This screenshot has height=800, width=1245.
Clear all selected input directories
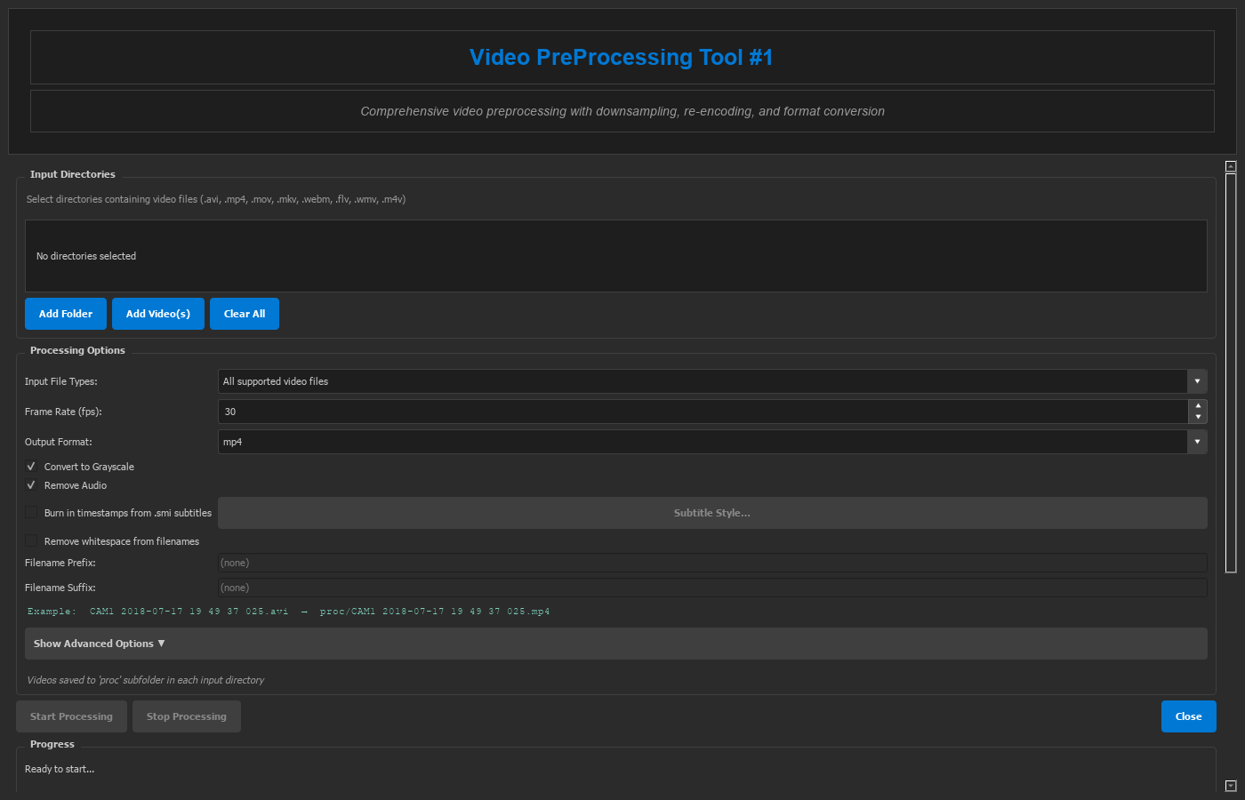pyautogui.click(x=245, y=314)
